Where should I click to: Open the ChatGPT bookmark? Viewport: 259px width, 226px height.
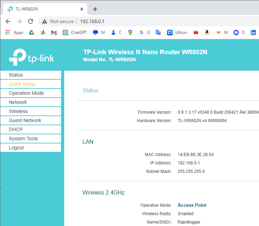75,33
